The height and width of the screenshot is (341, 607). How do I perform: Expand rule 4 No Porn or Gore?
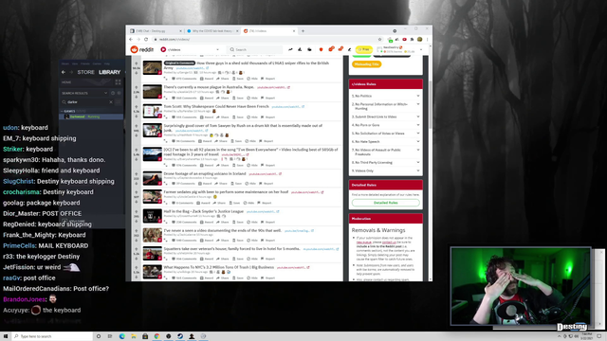(x=386, y=125)
